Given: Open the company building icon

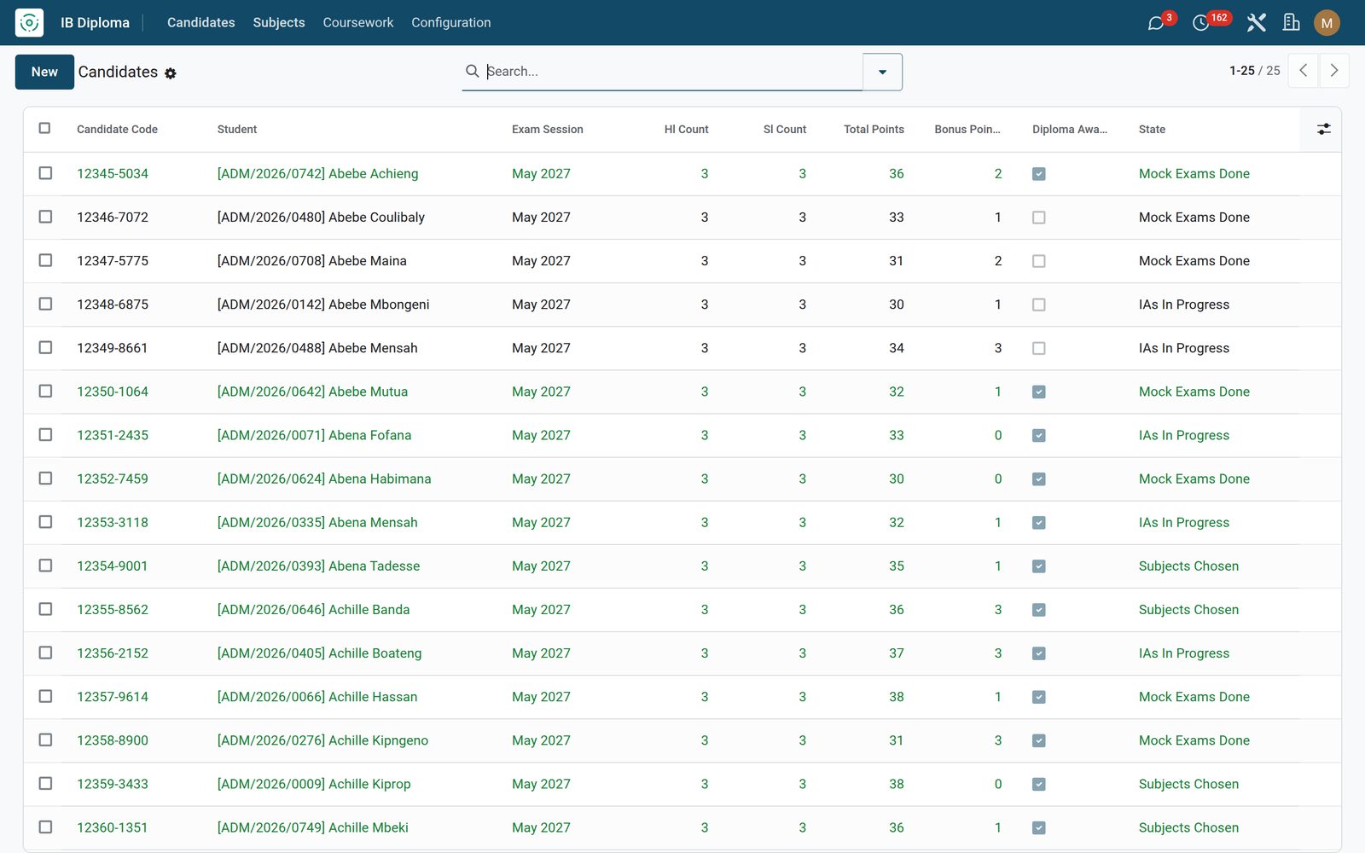Looking at the screenshot, I should click(1292, 22).
